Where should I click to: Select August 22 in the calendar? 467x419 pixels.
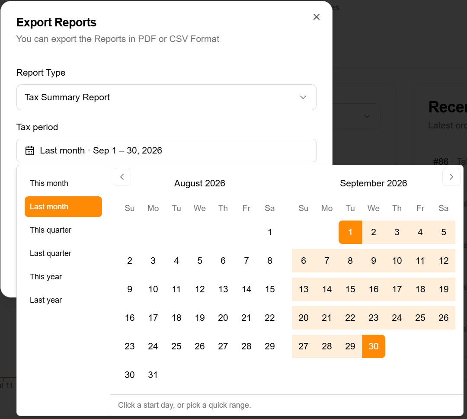tap(270, 318)
